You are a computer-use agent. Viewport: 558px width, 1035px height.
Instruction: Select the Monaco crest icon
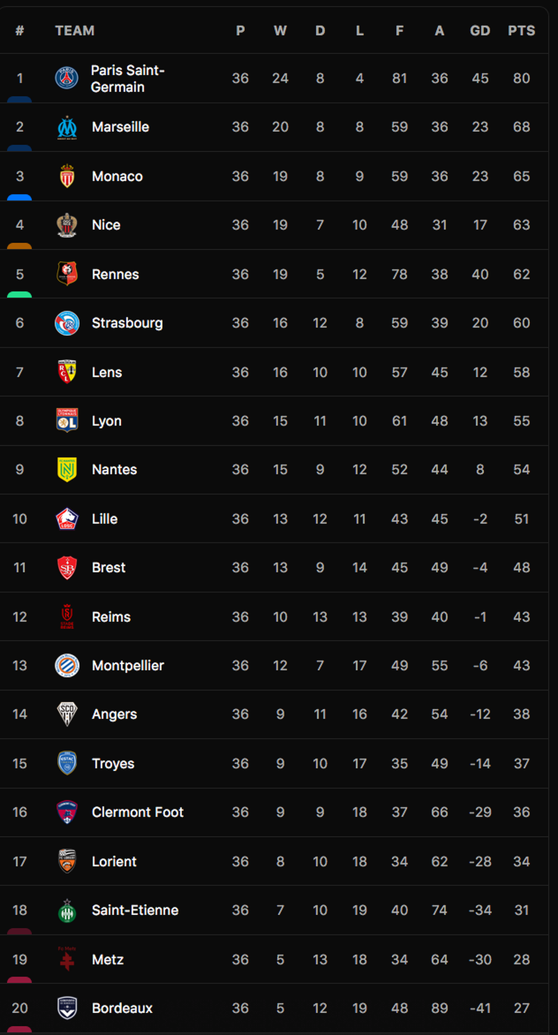(67, 176)
